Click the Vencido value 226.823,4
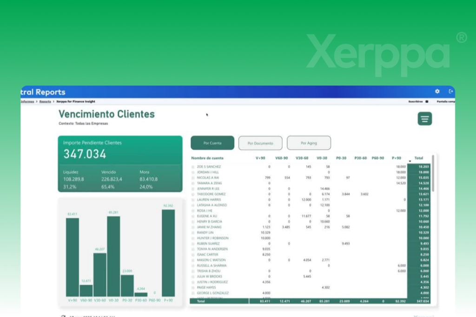The height and width of the screenshot is (317, 476). (x=112, y=180)
